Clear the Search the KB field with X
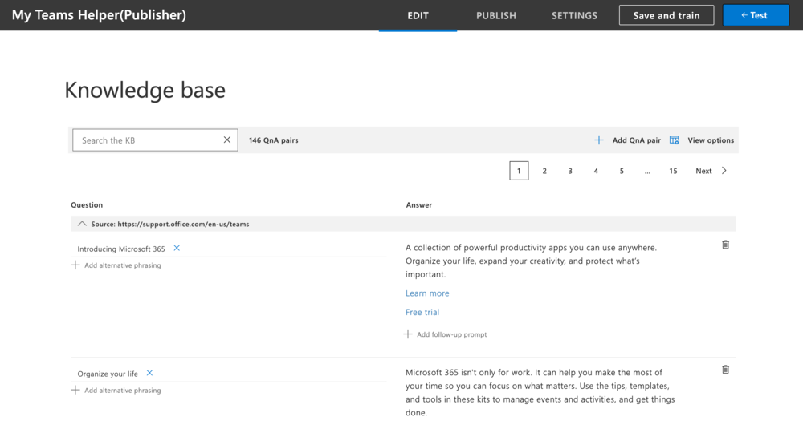This screenshot has width=803, height=425. coord(227,140)
